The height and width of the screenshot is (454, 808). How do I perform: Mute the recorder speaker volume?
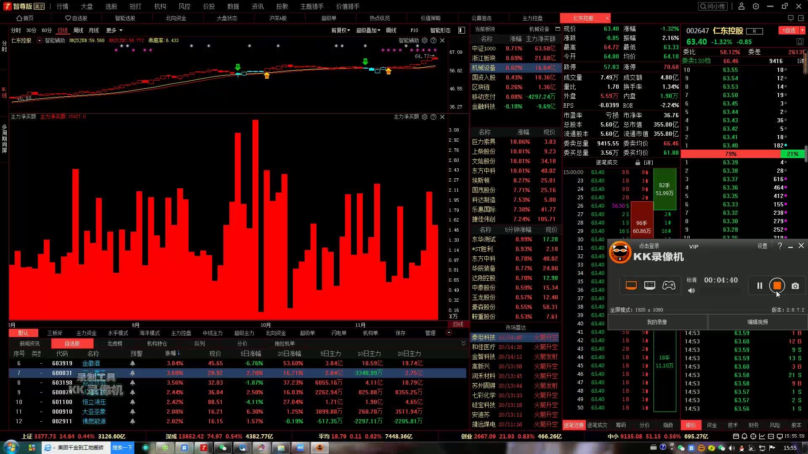[x=691, y=290]
